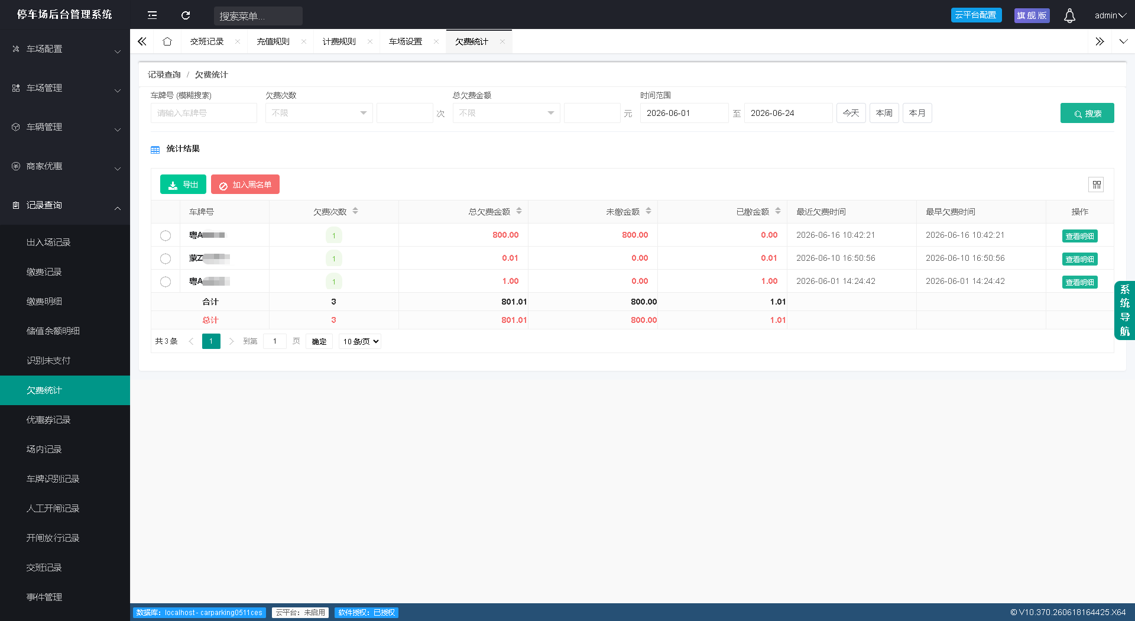Close the 欠费统计 tab
Image resolution: width=1135 pixels, height=621 pixels.
[502, 41]
